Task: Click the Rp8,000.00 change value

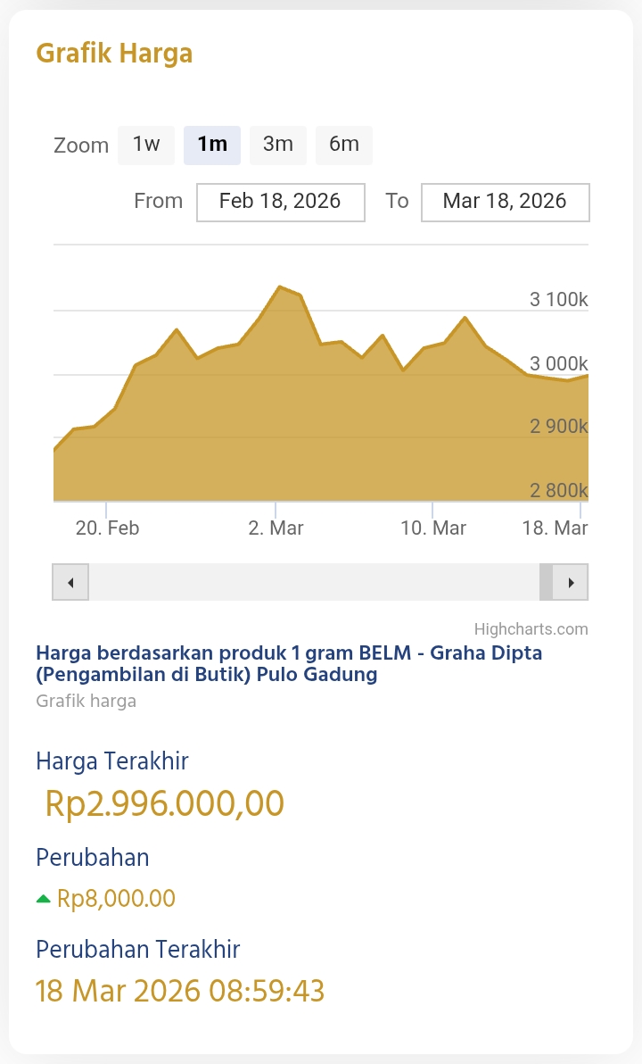Action: point(116,899)
